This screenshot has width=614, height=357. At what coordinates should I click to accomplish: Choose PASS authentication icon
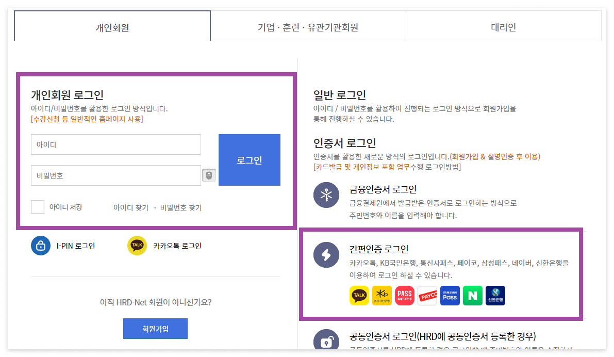[x=405, y=296]
